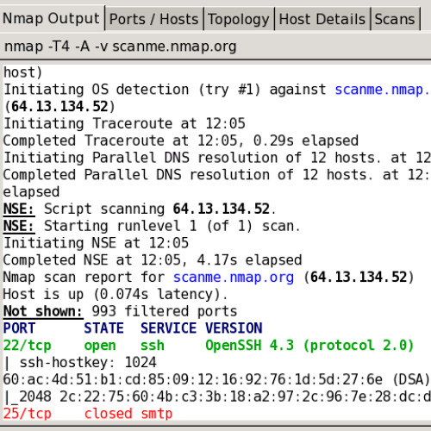Click the blue scanme.nmap link in OS detection line
431x431 pixels.
coord(383,90)
